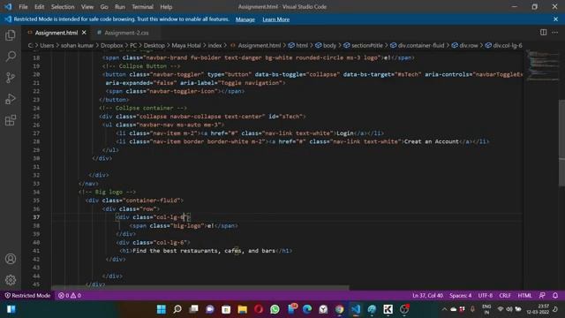Expand the div.row breadcrumb
565x318 pixels.
(465, 45)
